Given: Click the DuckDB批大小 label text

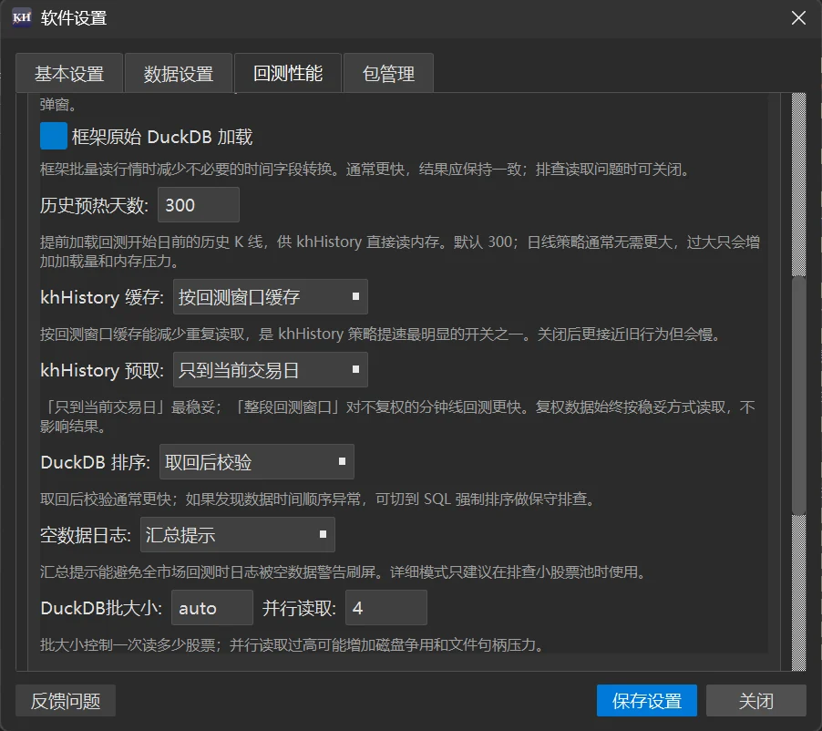Looking at the screenshot, I should coord(101,608).
